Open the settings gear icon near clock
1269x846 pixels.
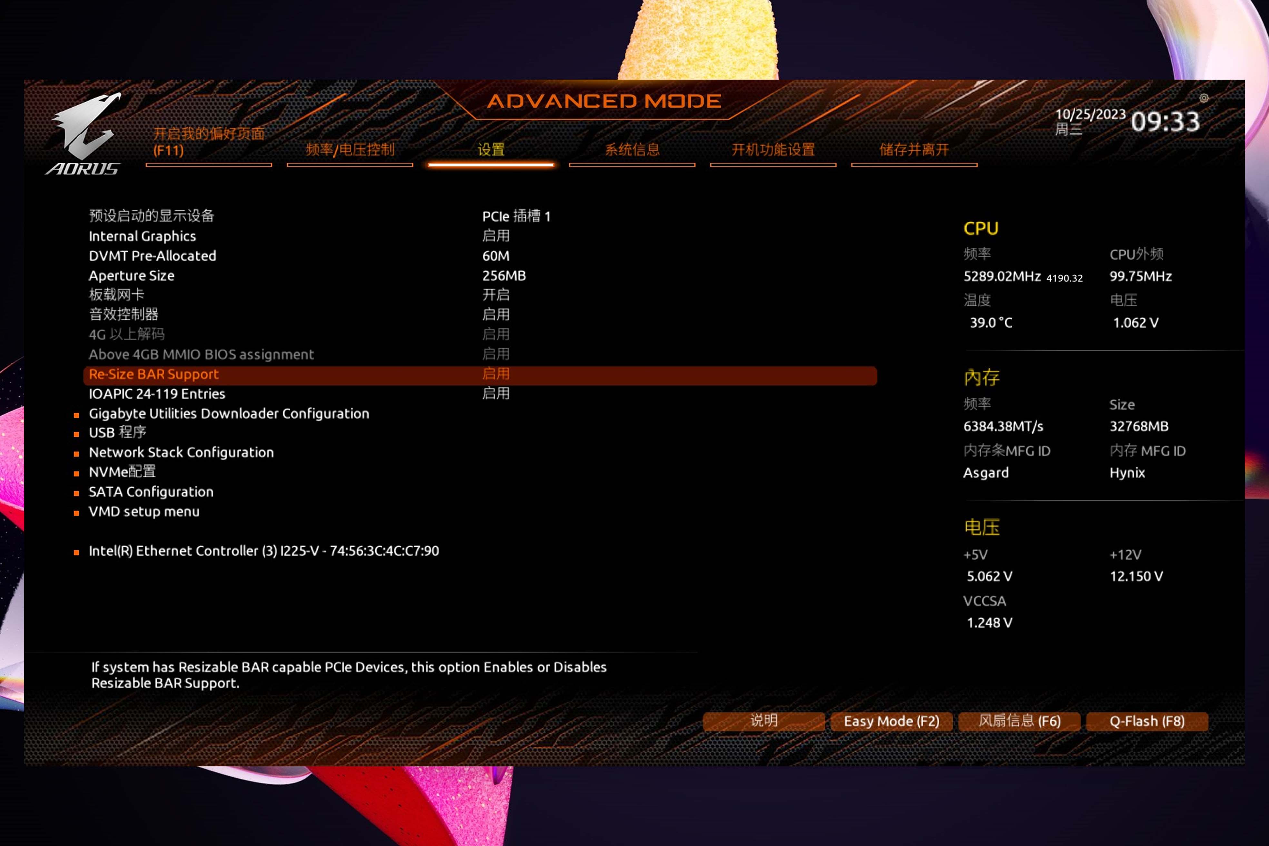click(1204, 98)
